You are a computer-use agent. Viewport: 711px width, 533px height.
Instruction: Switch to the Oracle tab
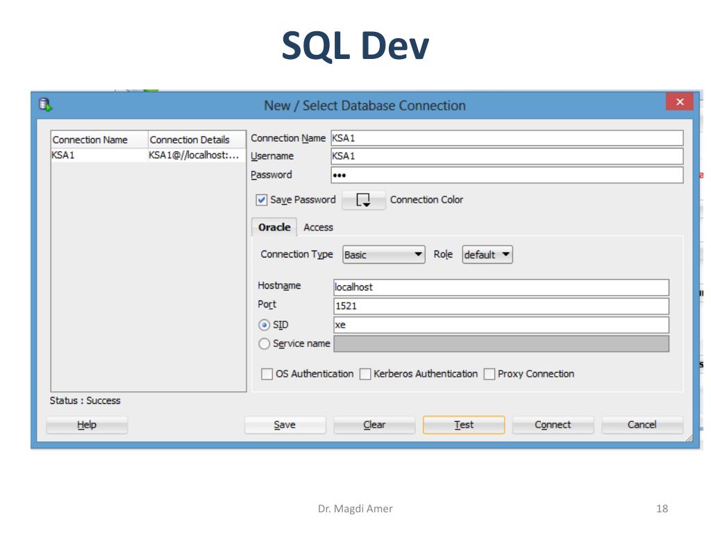coord(274,227)
